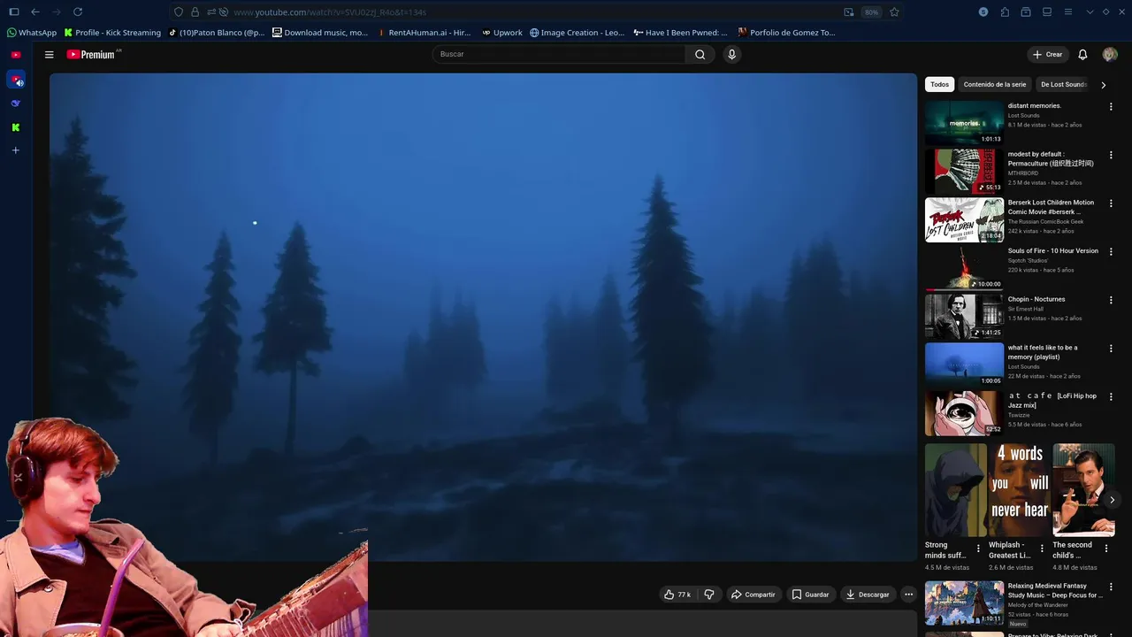The height and width of the screenshot is (637, 1132).
Task: Open WhatsApp bookmark
Action: click(x=31, y=33)
